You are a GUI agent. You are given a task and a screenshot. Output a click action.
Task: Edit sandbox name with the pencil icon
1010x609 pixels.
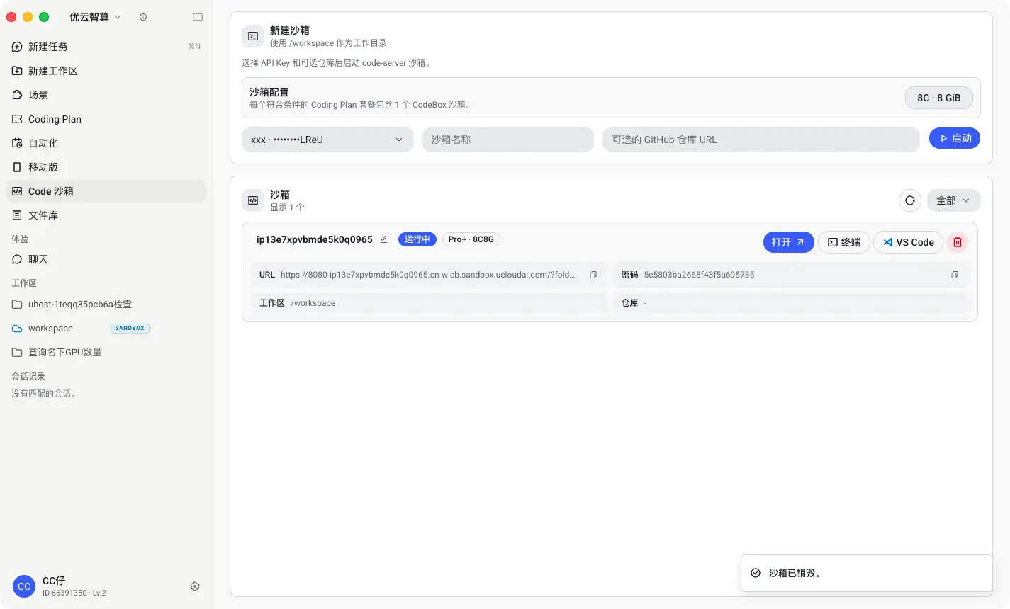coord(384,239)
